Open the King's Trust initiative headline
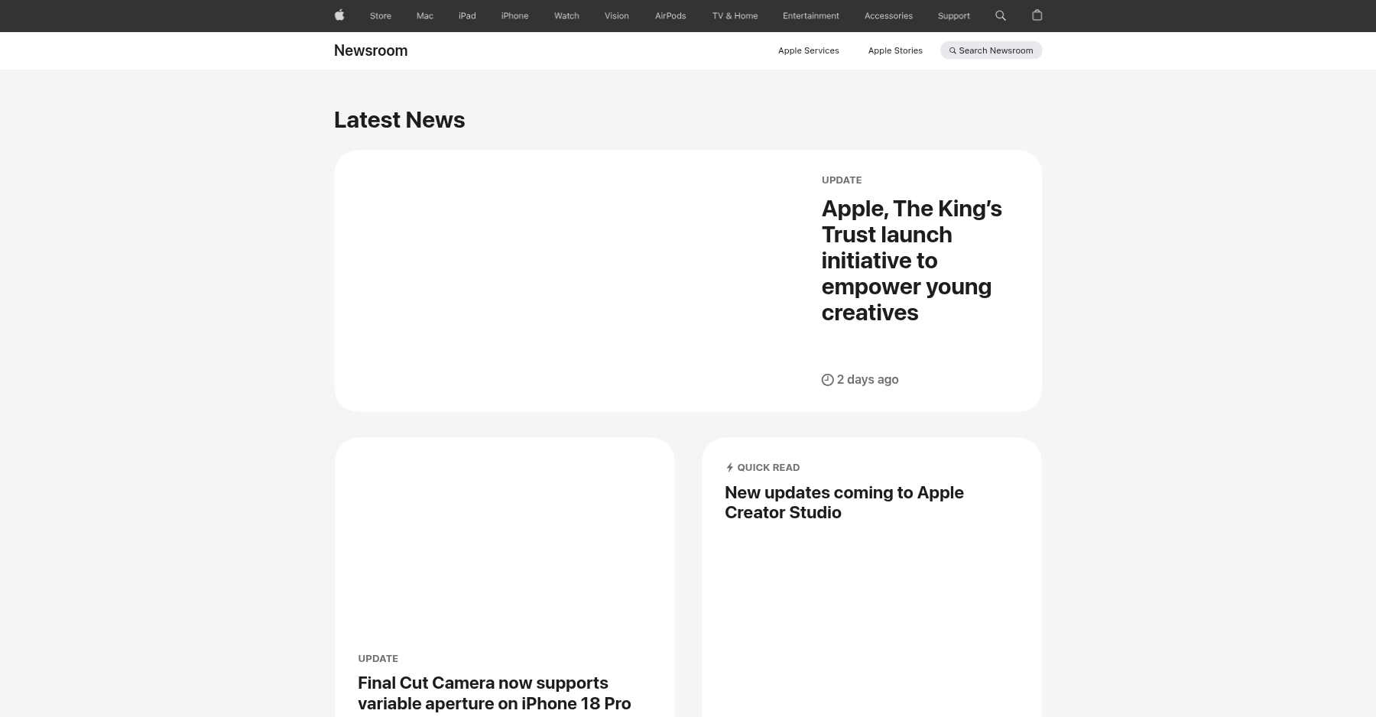This screenshot has width=1376, height=717. pos(912,261)
